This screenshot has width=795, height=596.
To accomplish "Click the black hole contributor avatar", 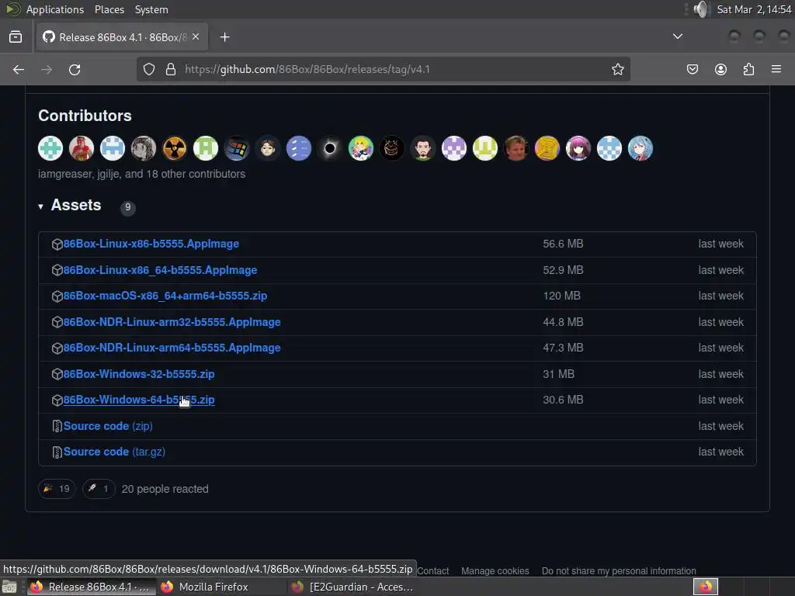I will [x=330, y=148].
